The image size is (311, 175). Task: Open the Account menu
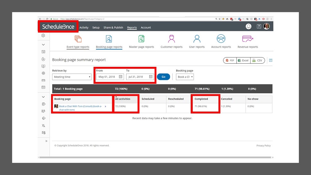tap(146, 28)
